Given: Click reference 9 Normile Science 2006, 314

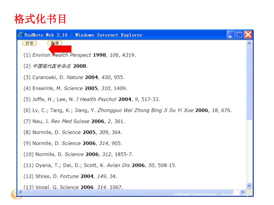Looking at the screenshot, I should tap(73, 143).
